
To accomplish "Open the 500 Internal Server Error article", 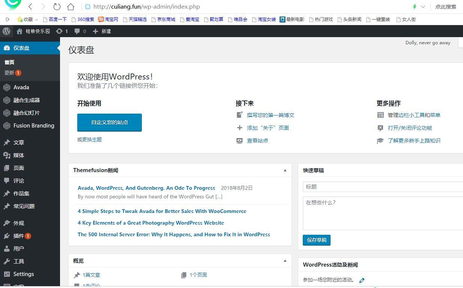I will [174, 234].
